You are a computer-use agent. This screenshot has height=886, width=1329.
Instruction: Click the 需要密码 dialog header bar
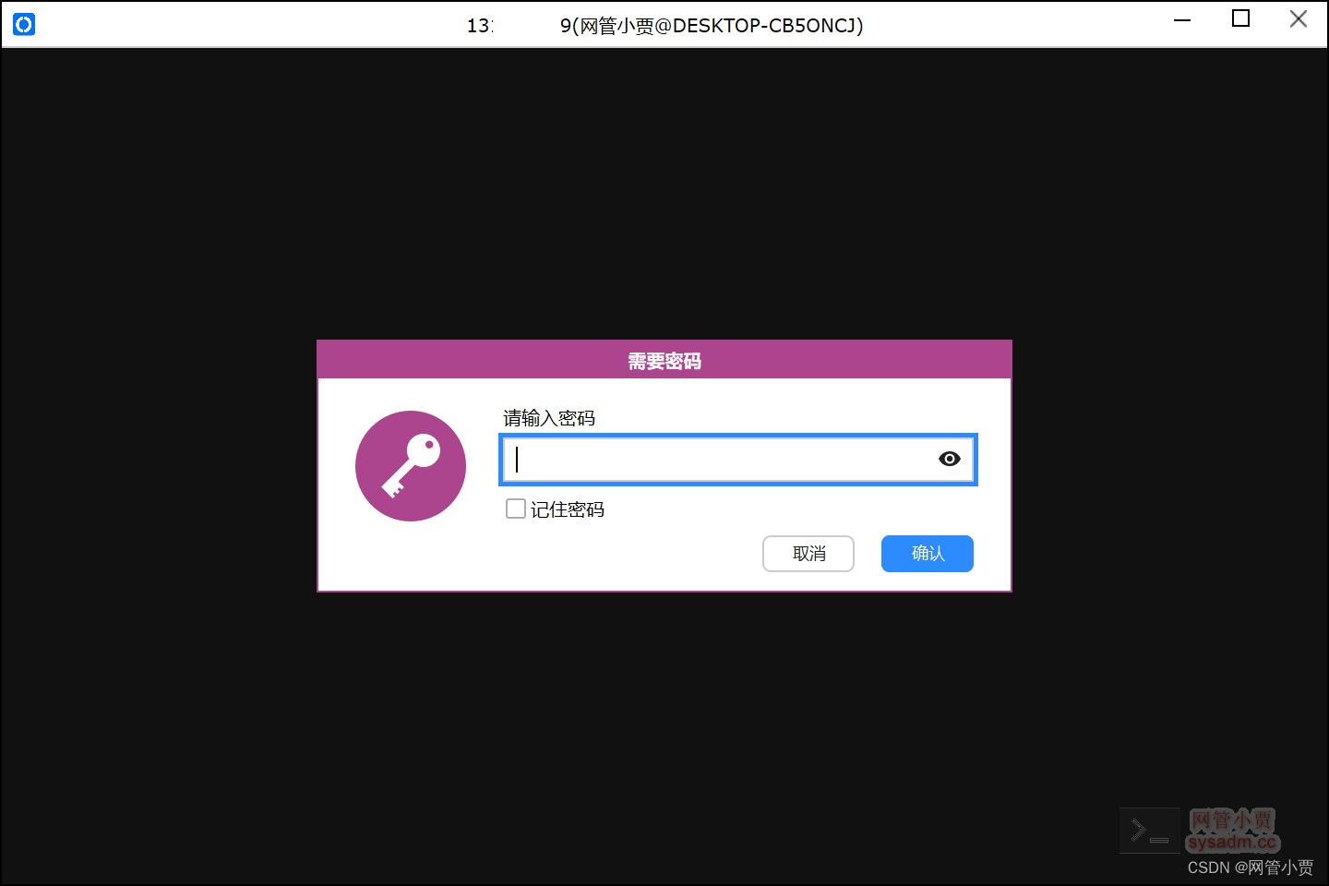coord(664,360)
